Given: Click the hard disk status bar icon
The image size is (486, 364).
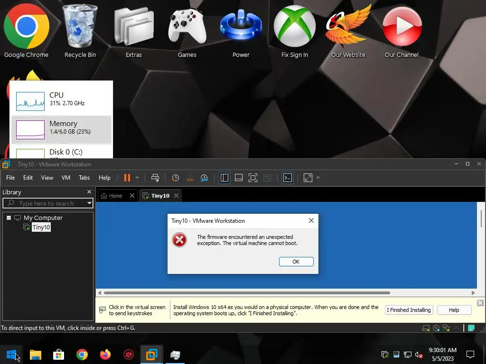Looking at the screenshot, I should point(426,328).
